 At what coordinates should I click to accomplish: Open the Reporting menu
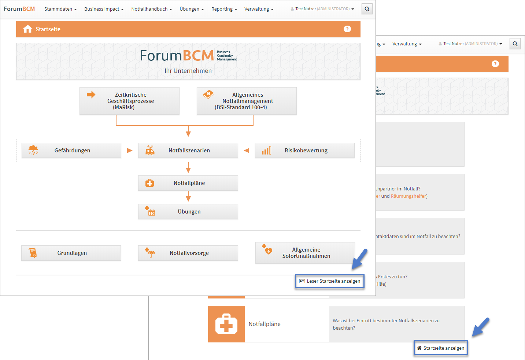tap(224, 9)
